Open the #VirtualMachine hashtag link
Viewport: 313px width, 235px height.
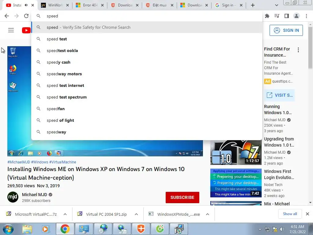click(x=62, y=162)
